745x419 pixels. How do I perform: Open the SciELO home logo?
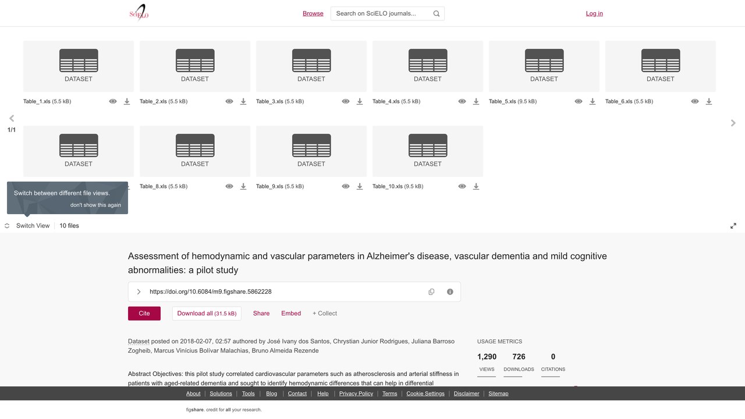[139, 13]
